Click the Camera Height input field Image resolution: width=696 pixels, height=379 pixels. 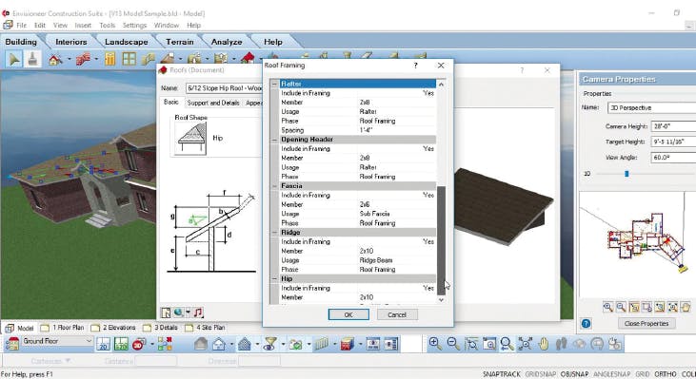[673, 126]
